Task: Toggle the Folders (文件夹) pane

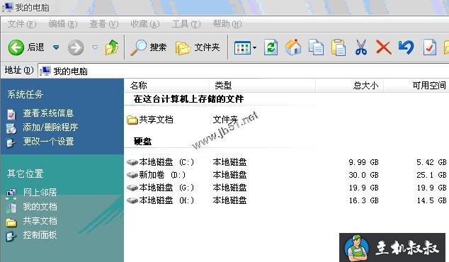Action: click(x=198, y=47)
